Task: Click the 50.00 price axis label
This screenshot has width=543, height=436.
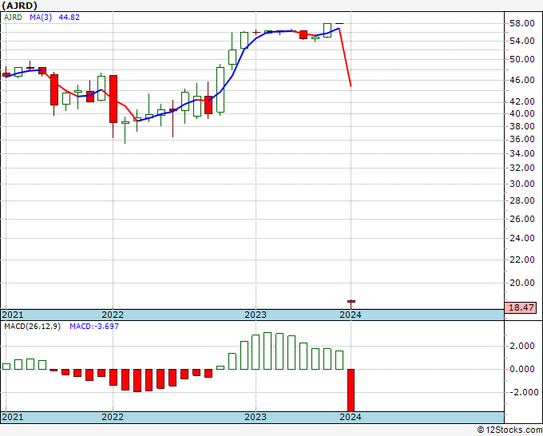Action: pos(522,59)
